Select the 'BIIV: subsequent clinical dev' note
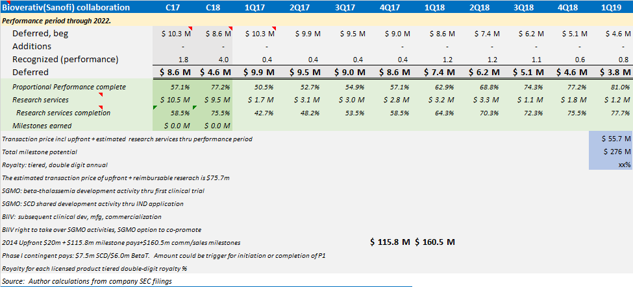 [82, 217]
